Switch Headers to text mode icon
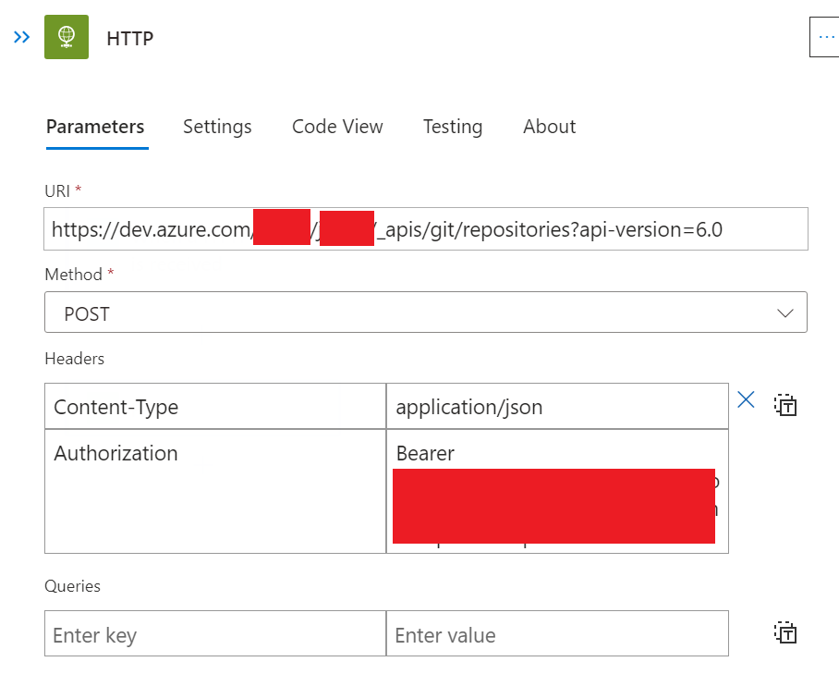This screenshot has width=839, height=674. click(785, 405)
